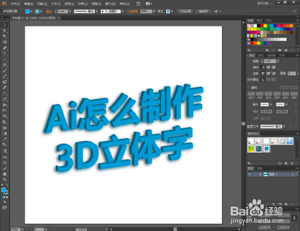Select the Line Segment tool
The width and height of the screenshot is (300, 231).
click(x=5, y=60)
